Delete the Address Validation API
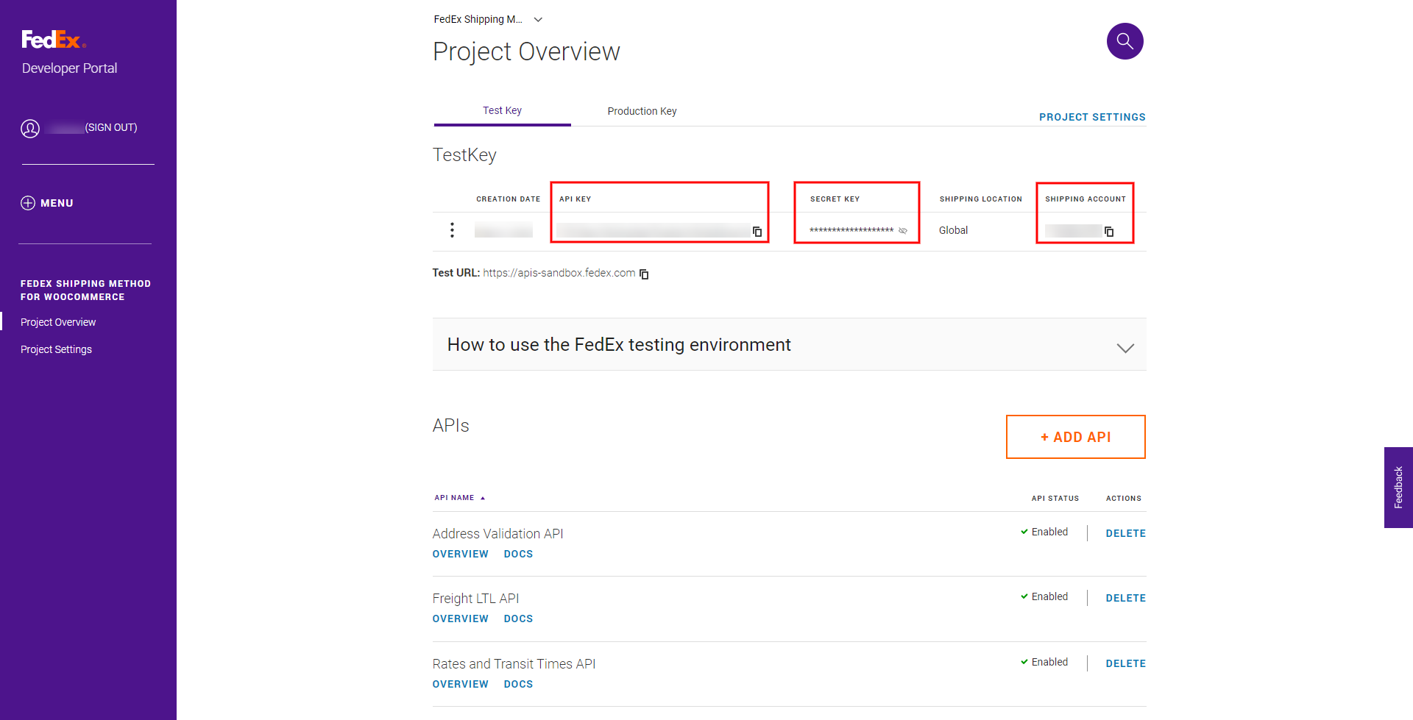The height and width of the screenshot is (720, 1413). (1126, 532)
